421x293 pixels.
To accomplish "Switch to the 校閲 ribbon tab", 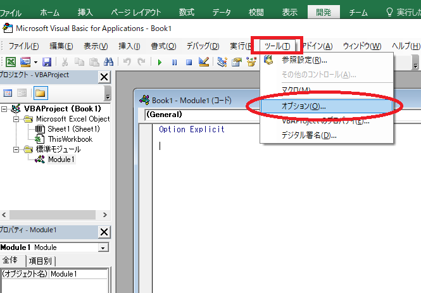I will (256, 13).
